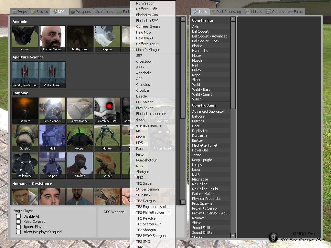This screenshot has height=248, width=331.
Task: Click the NPC Weapon dropdown arrow
Action: click(x=169, y=212)
